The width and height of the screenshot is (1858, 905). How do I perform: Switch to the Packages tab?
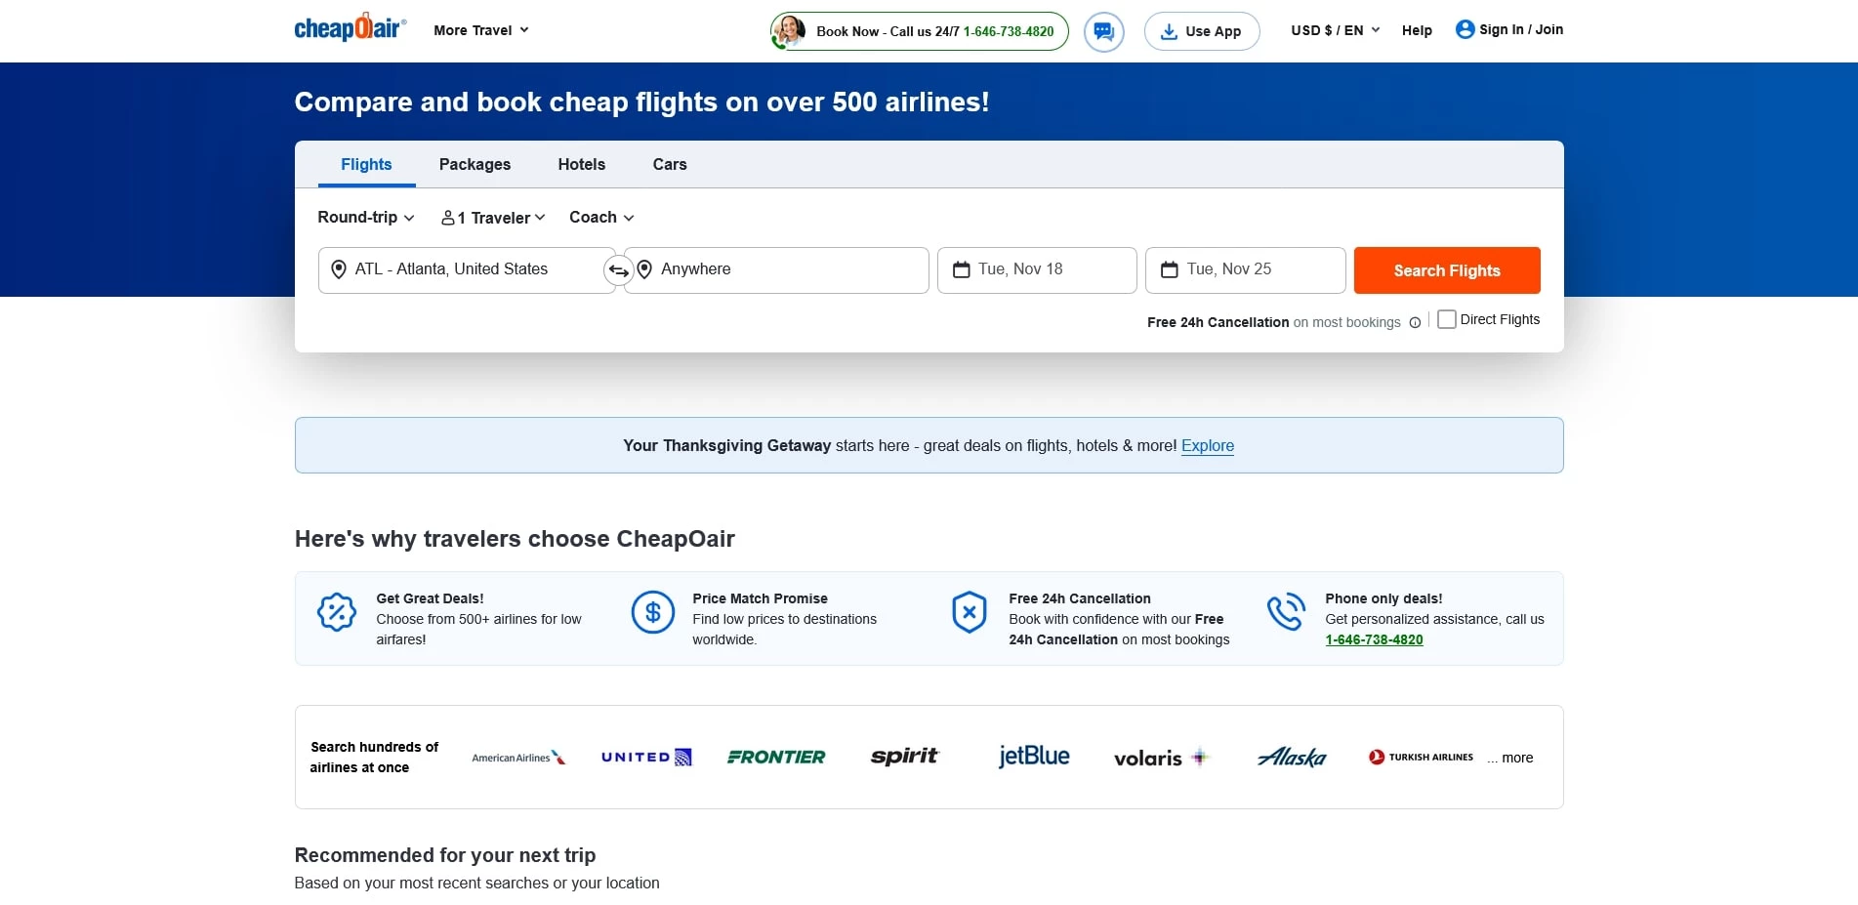(x=475, y=164)
